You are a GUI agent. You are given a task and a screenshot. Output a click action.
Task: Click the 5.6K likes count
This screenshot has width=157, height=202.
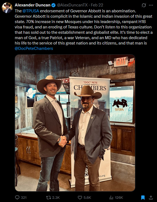87,197
